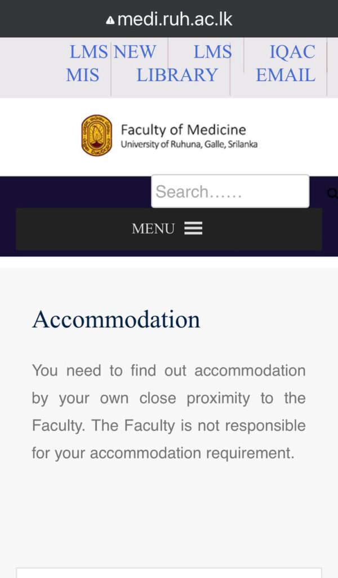Expand the MENU text label
Screen dimensions: 338x578
coord(153,229)
